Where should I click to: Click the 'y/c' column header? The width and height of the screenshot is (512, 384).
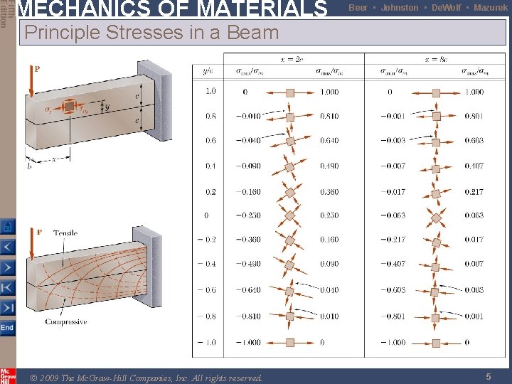click(208, 71)
